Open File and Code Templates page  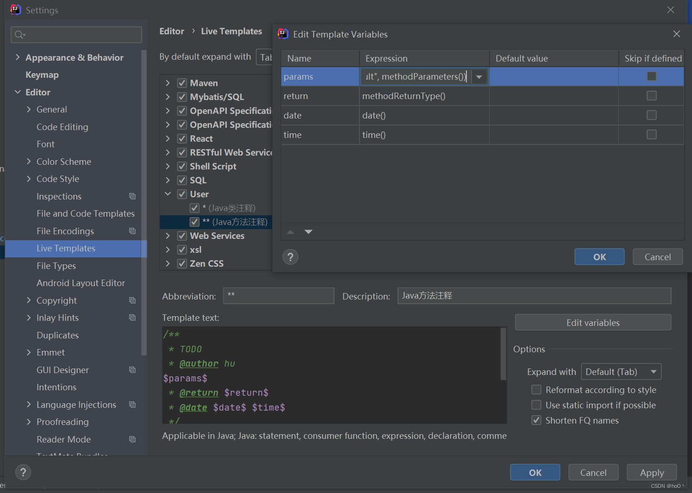tap(86, 213)
